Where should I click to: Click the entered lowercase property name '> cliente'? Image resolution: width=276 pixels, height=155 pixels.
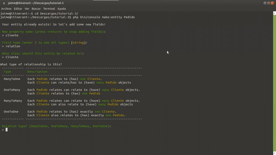coord(10,35)
